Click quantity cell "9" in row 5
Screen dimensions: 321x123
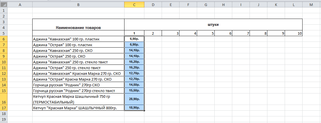(x=276, y=33)
